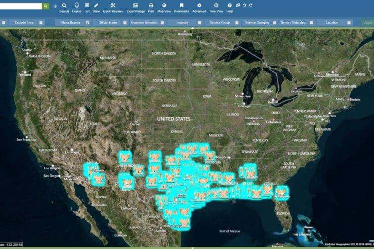The width and height of the screenshot is (374, 249).
Task: Select the marker near Phoenix, Arizona
Action: coord(93,169)
